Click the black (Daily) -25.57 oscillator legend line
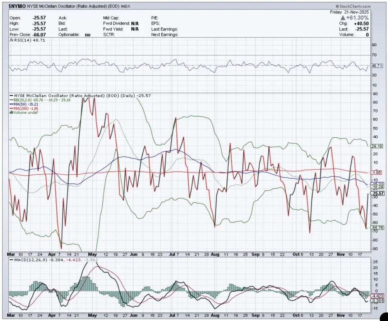Image resolution: width=388 pixels, height=321 pixels. pos(80,96)
